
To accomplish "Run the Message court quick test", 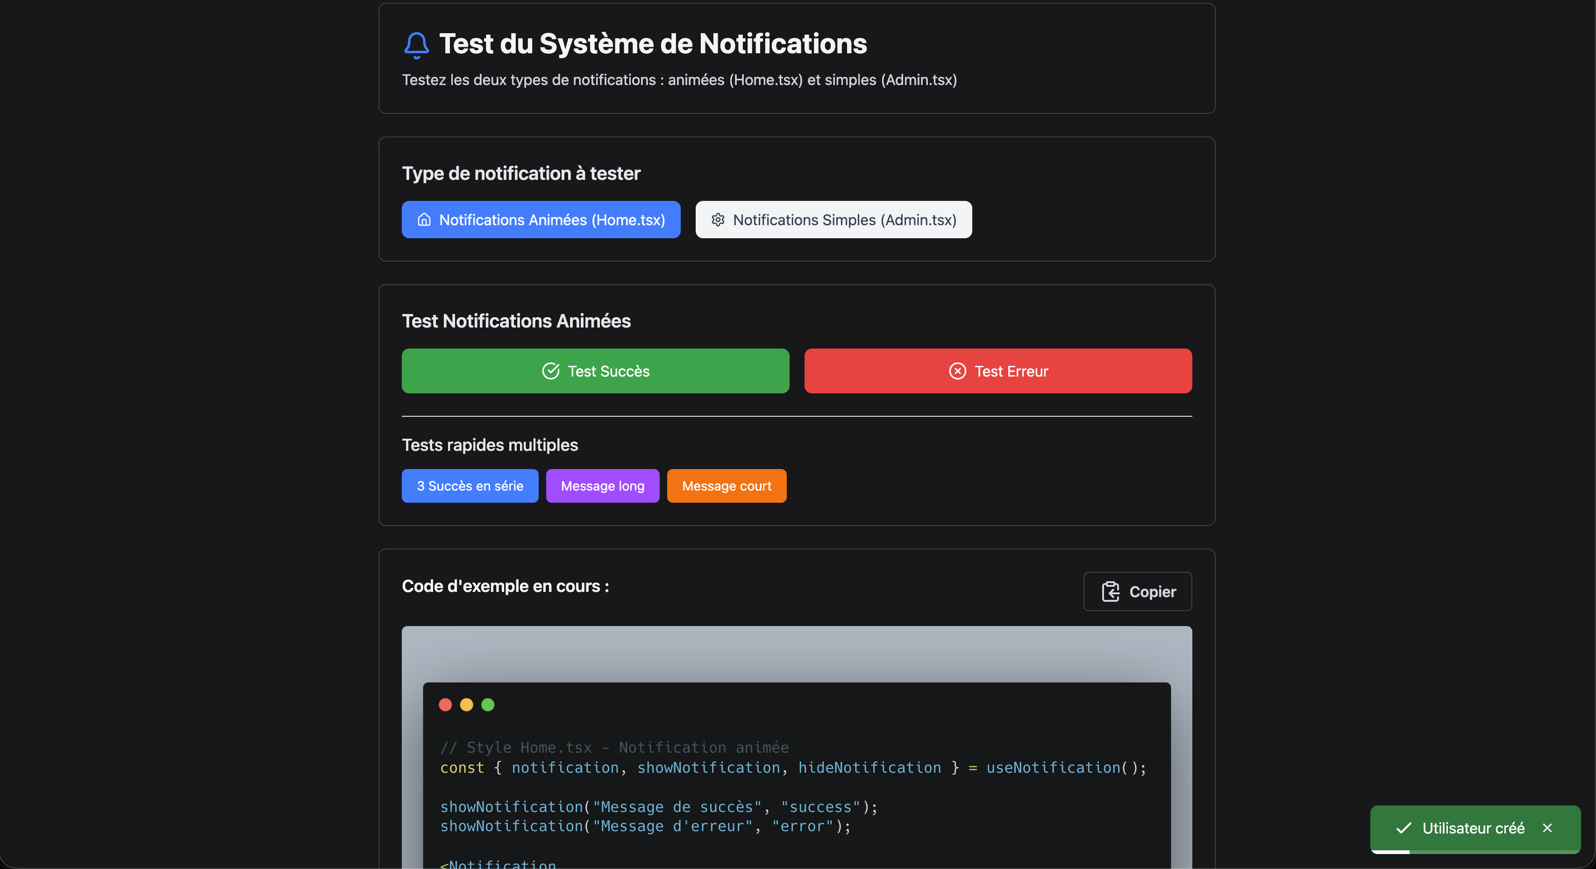I will pyautogui.click(x=726, y=485).
